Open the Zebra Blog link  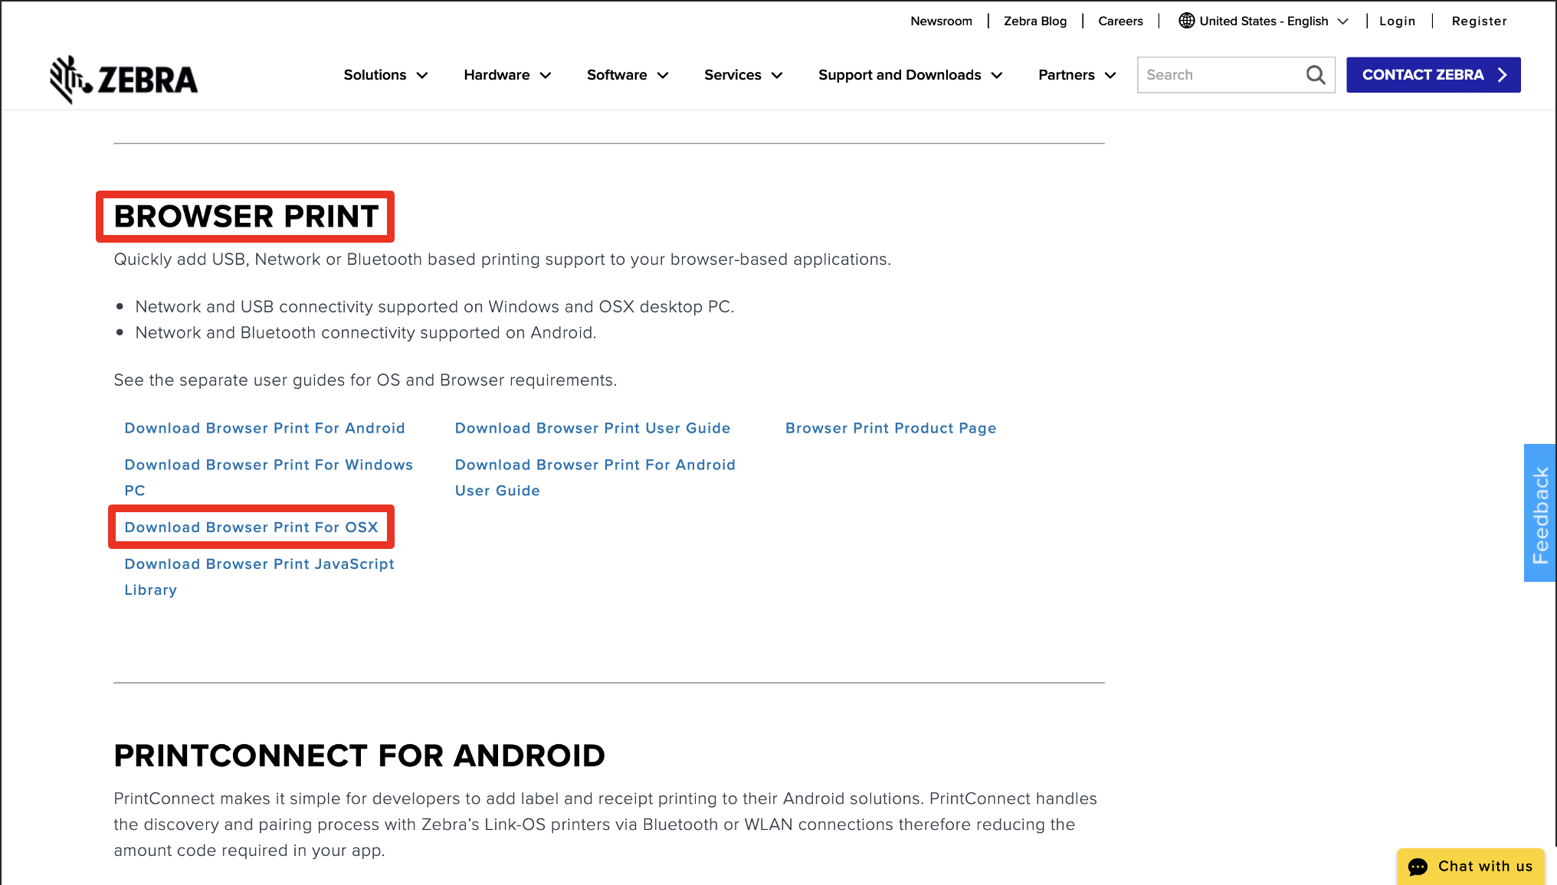click(1034, 21)
